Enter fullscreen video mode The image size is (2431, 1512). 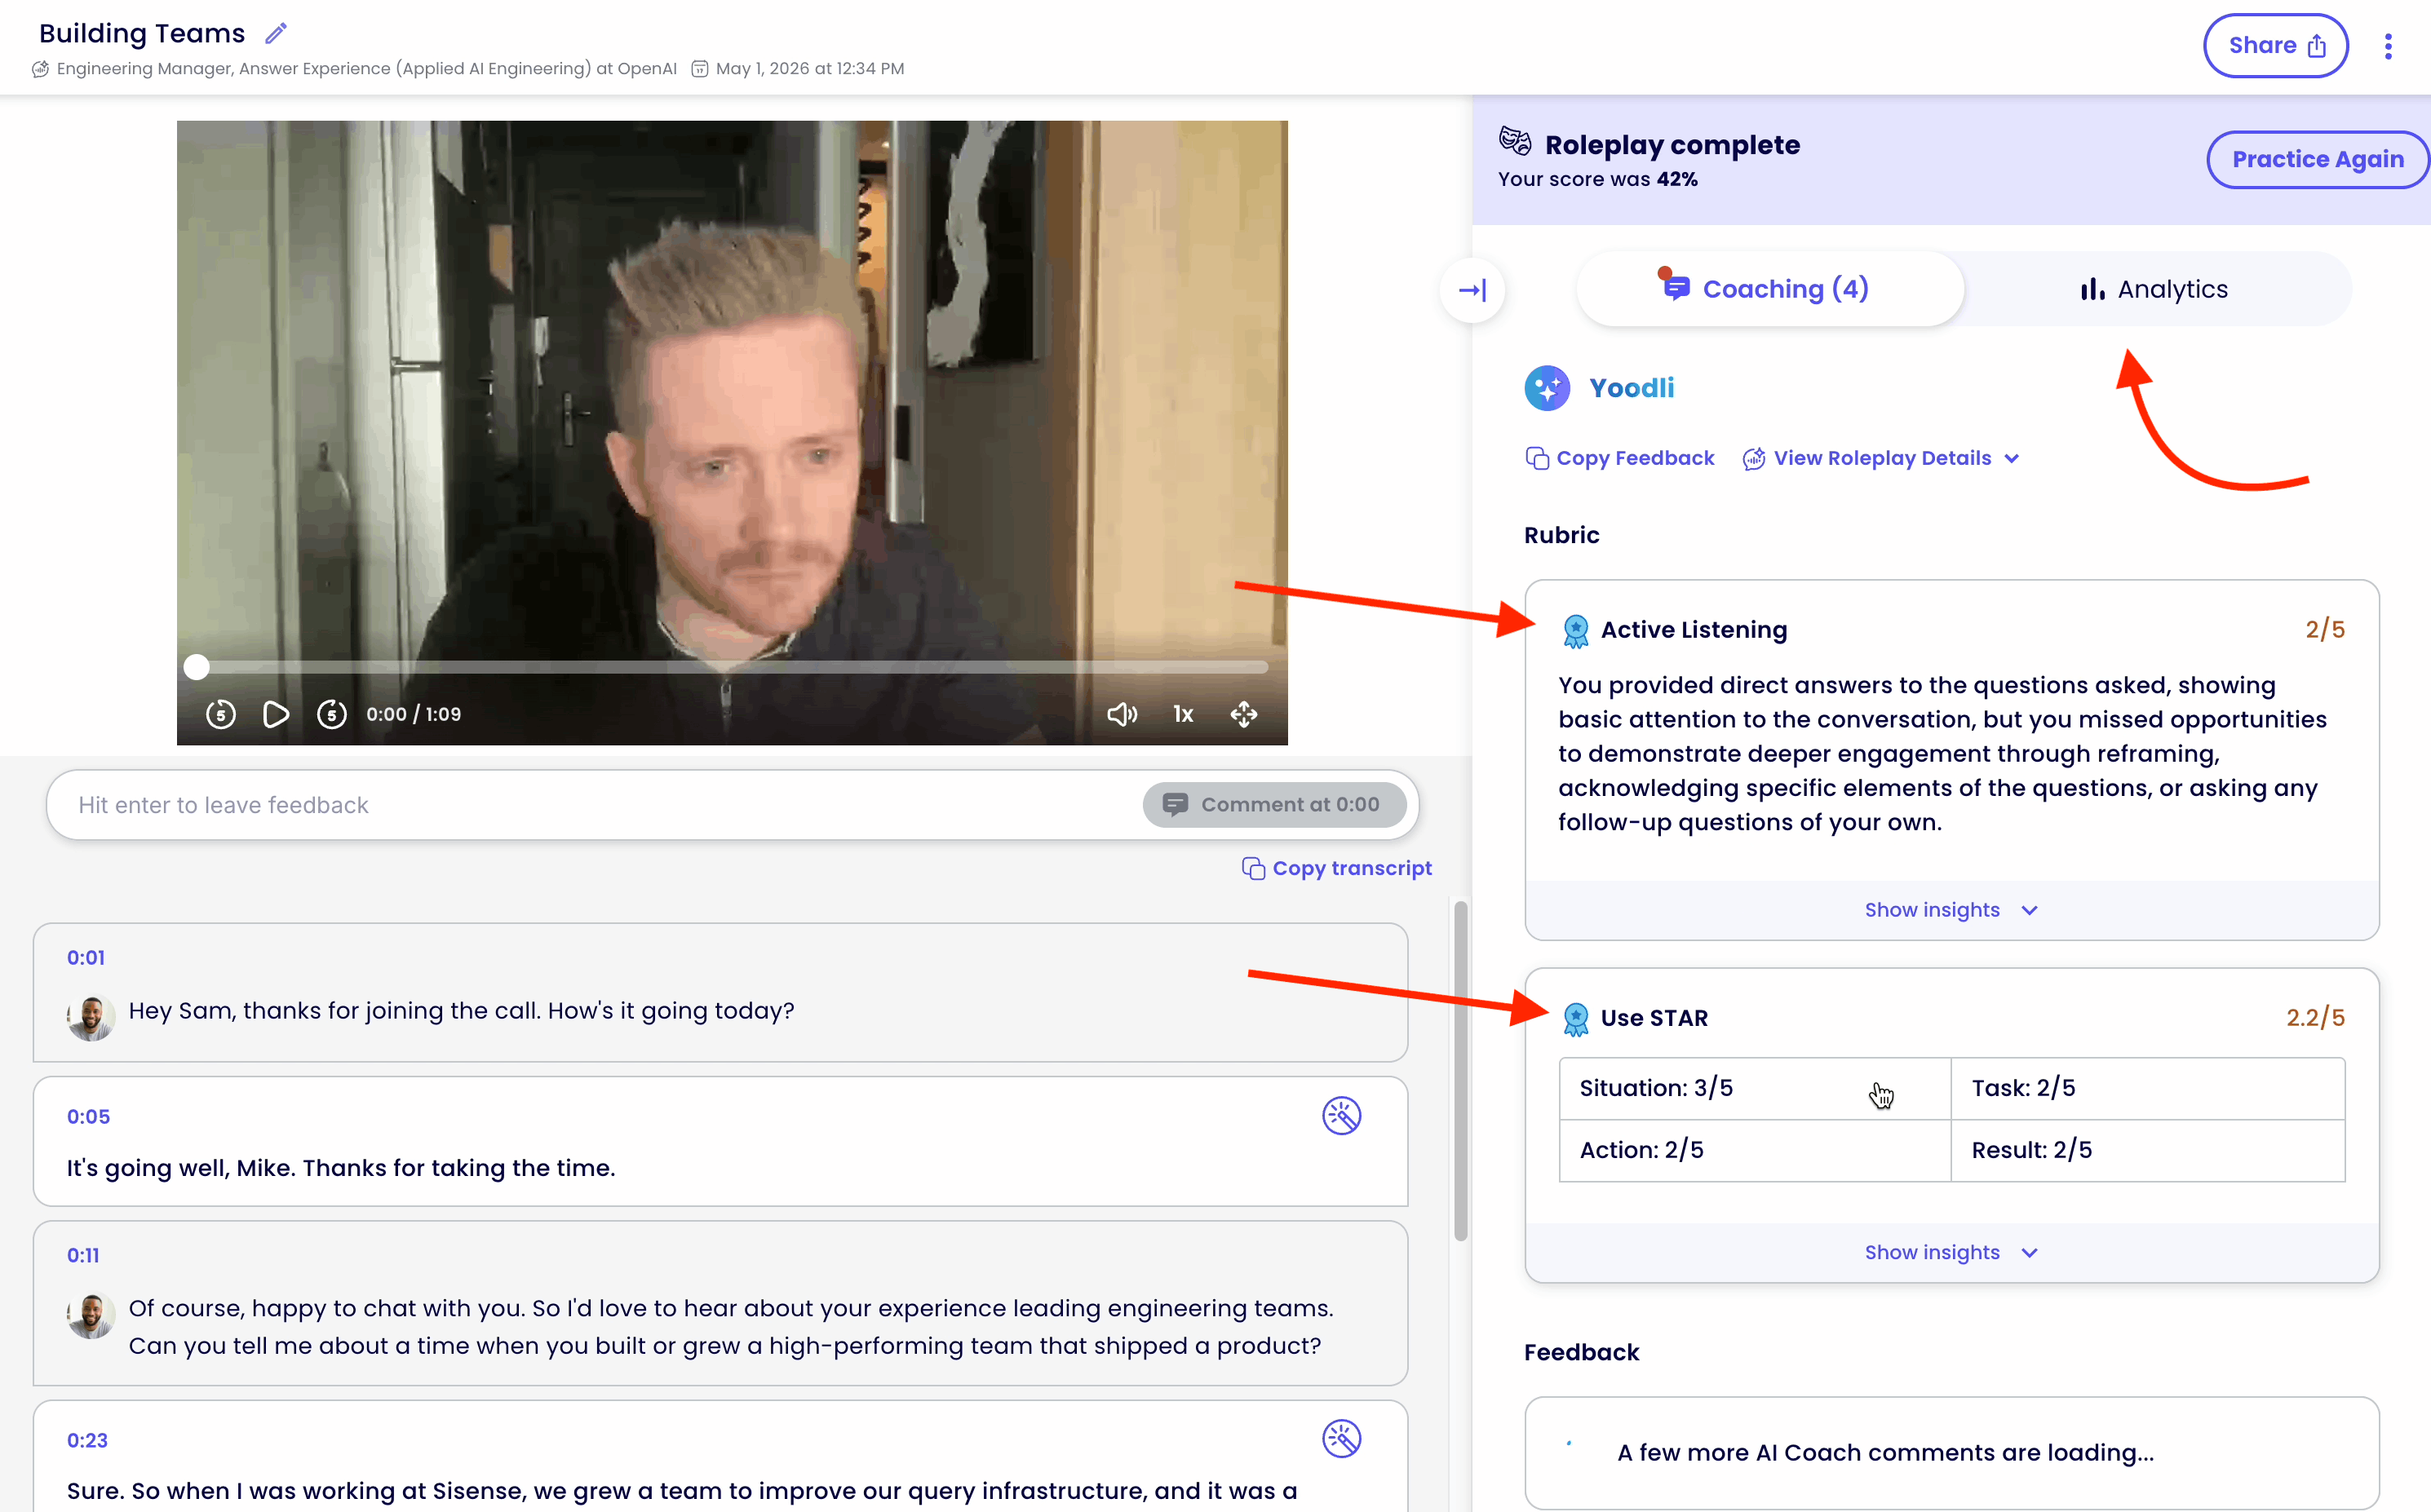coord(1244,714)
